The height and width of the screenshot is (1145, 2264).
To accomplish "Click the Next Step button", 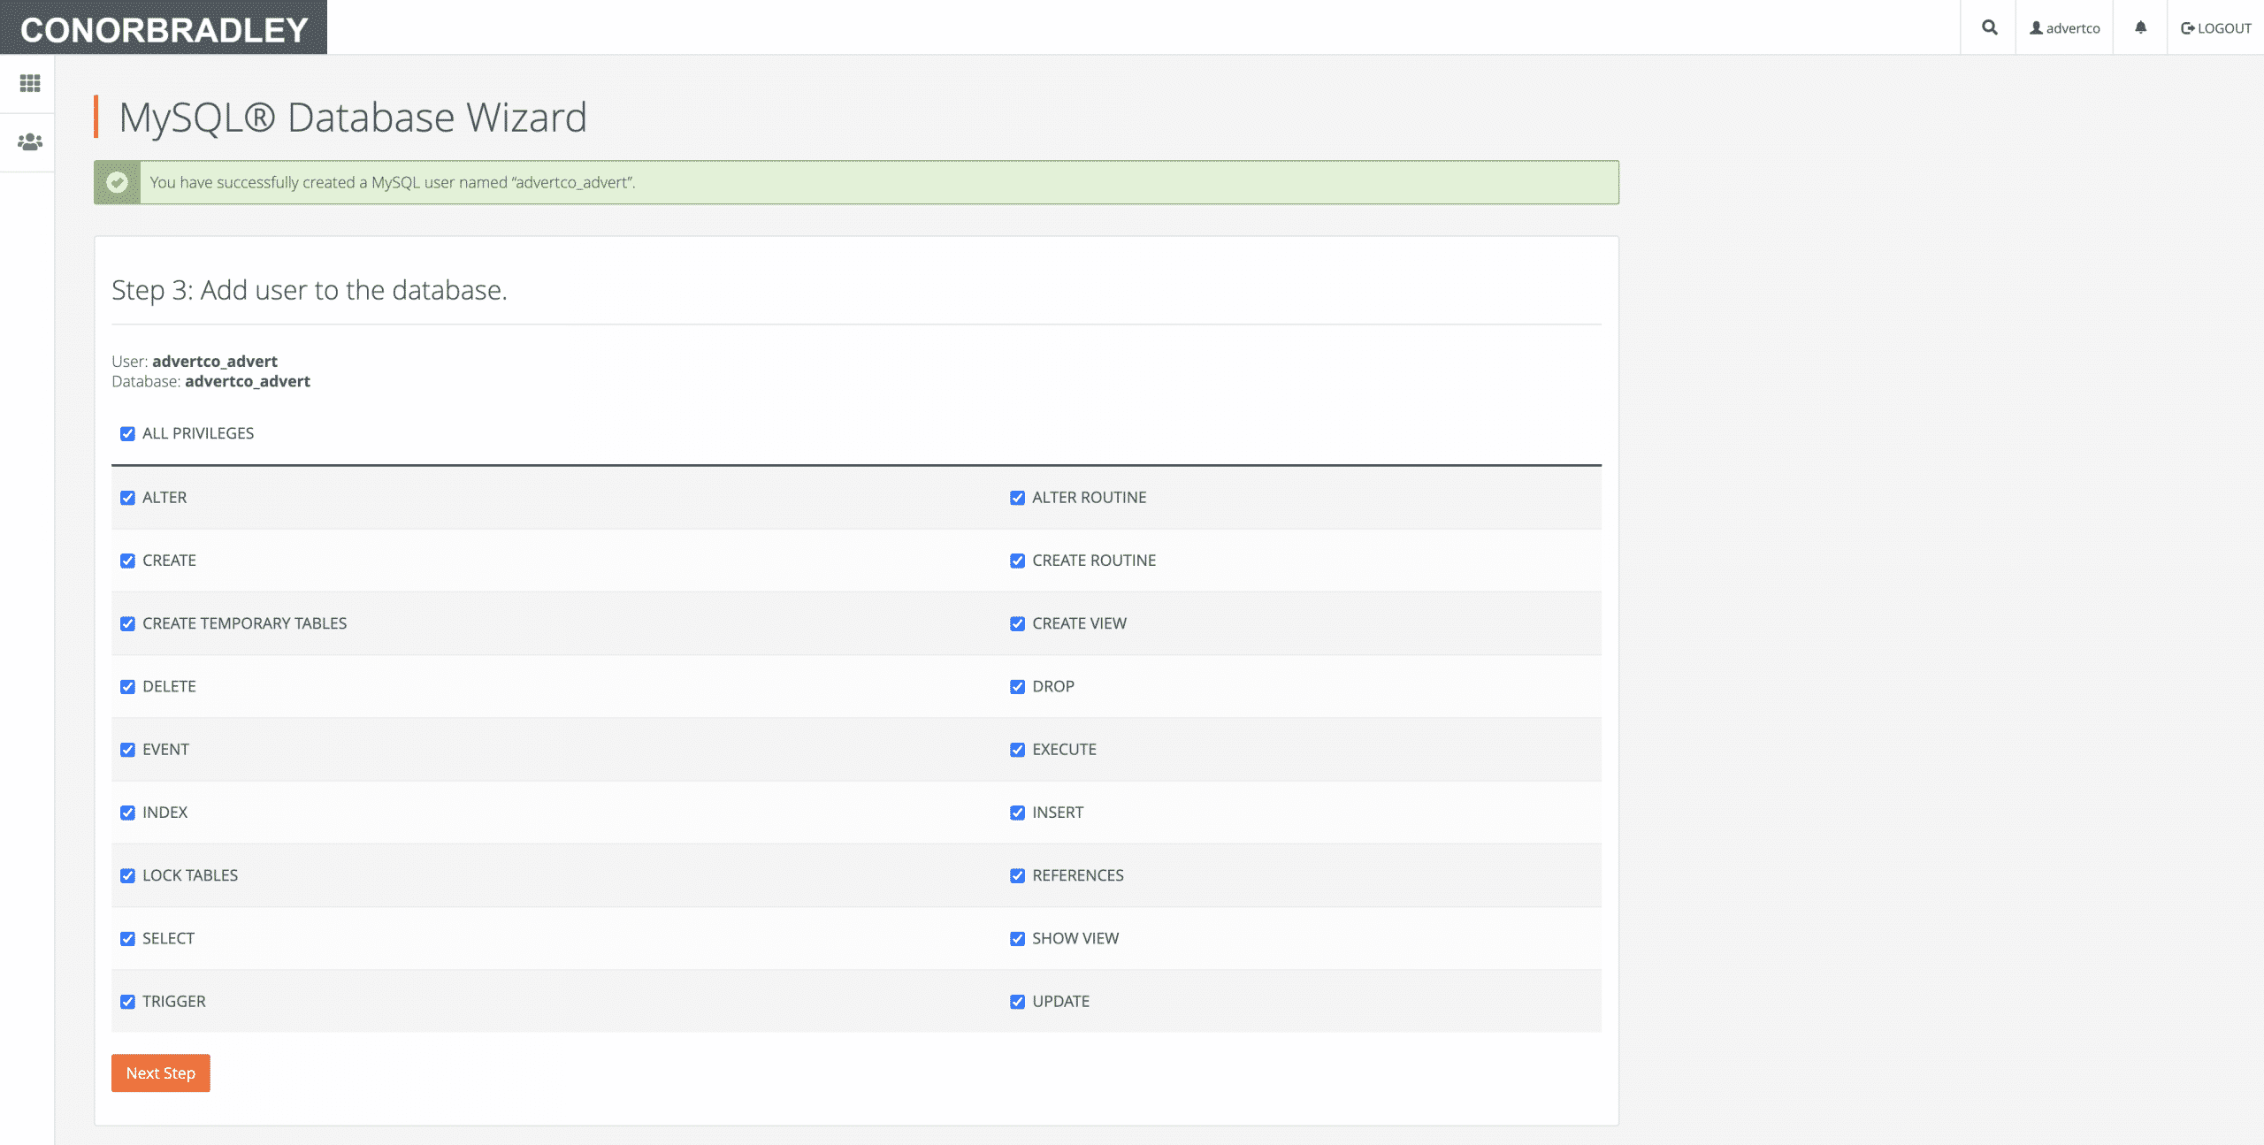I will point(161,1072).
